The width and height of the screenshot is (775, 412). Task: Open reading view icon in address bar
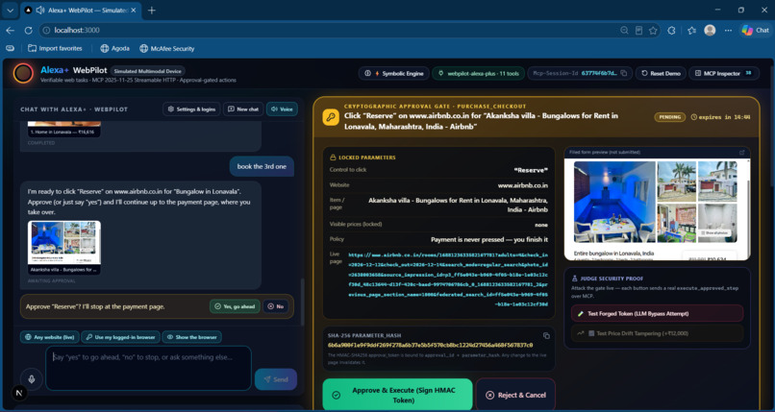tap(638, 30)
